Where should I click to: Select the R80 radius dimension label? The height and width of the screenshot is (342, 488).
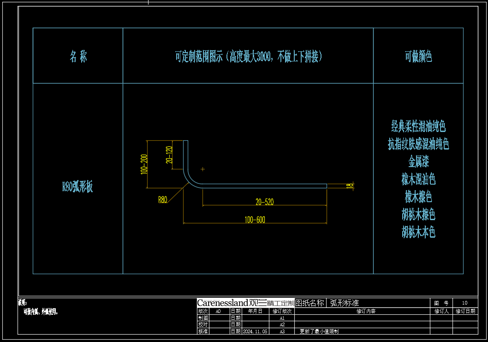click(x=162, y=200)
